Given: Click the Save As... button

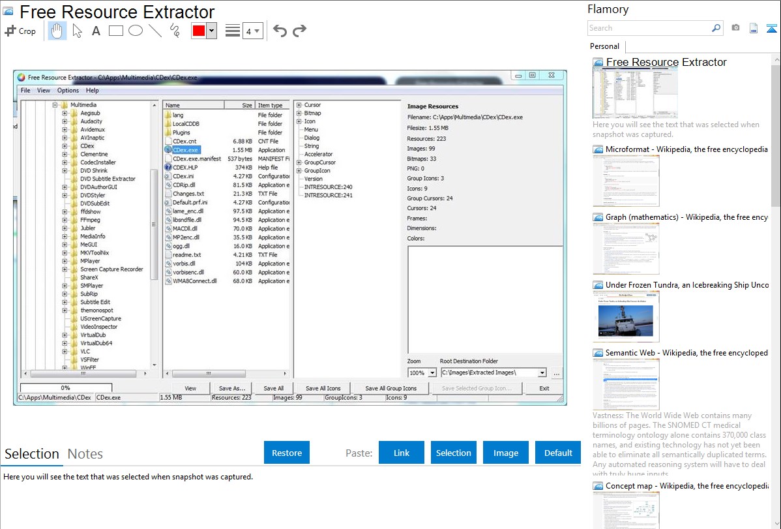Looking at the screenshot, I should tap(232, 388).
